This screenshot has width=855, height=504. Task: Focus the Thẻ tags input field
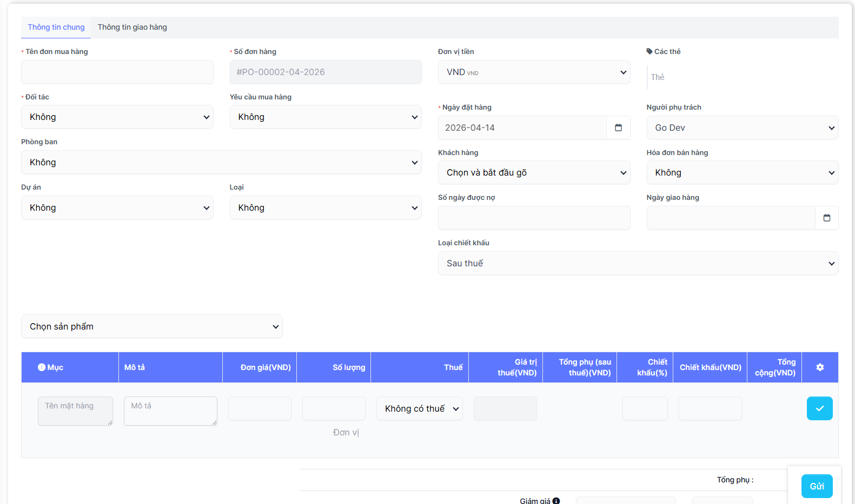741,77
